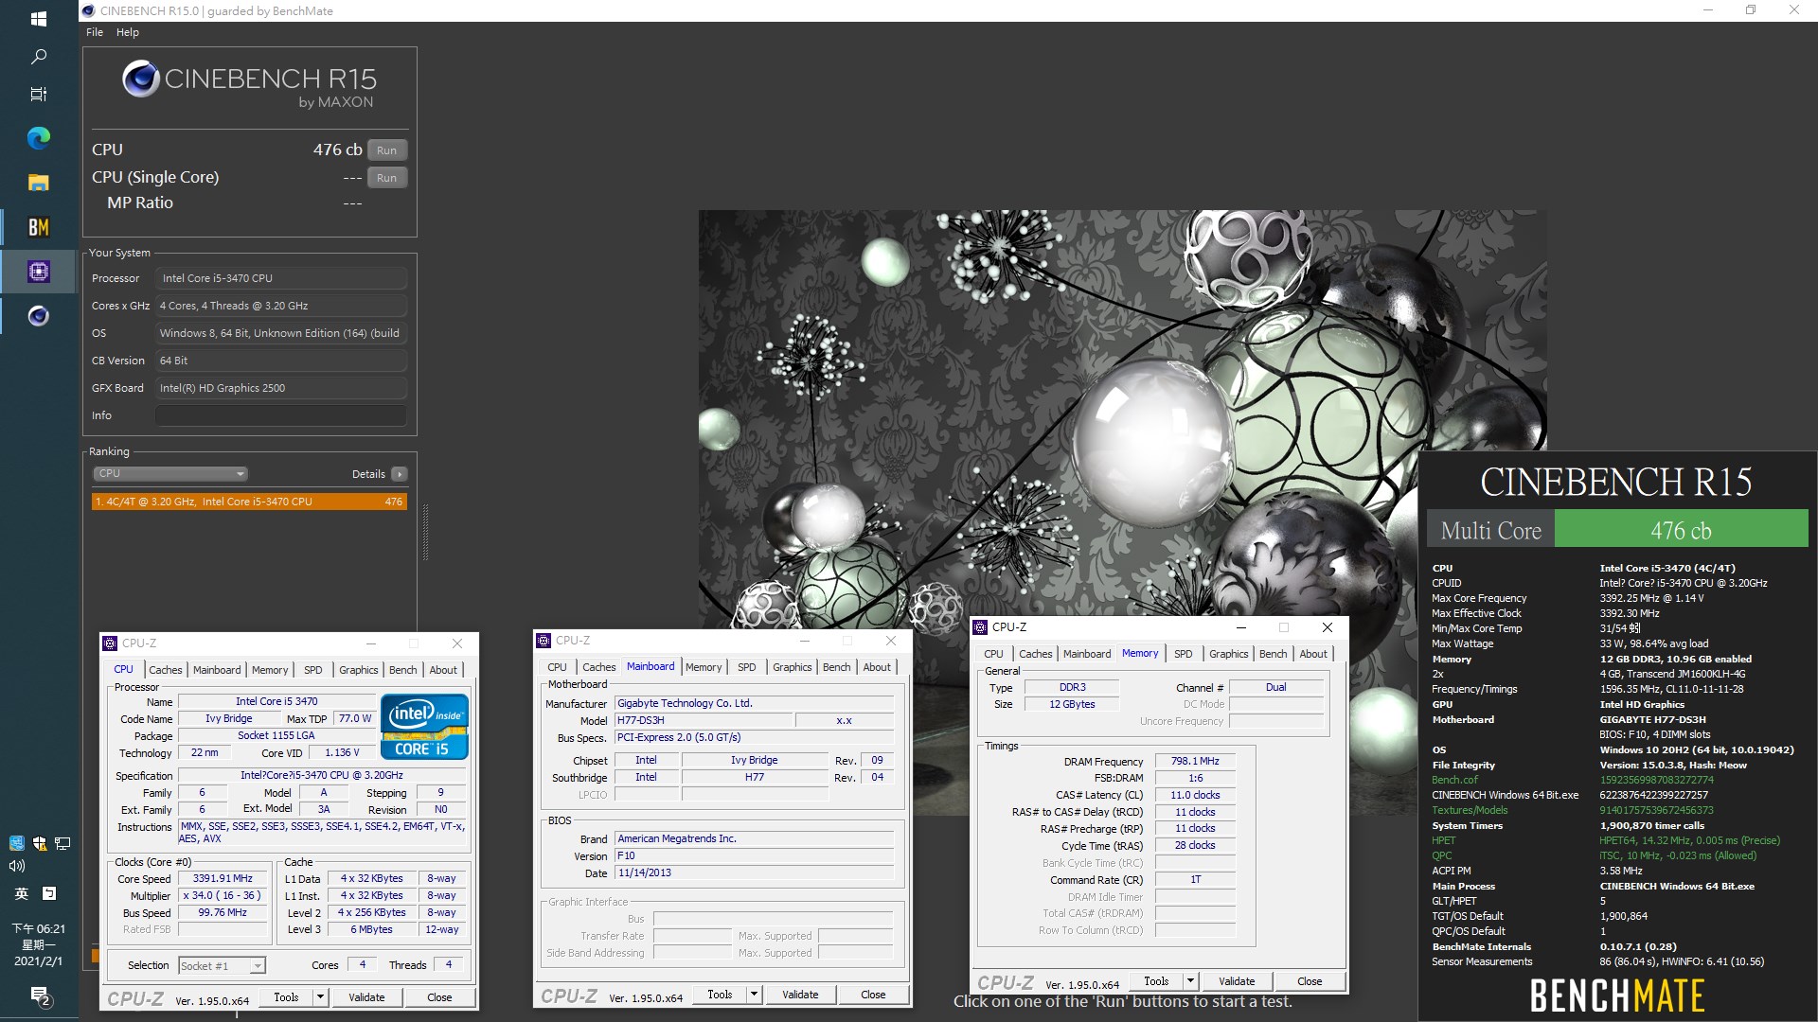Open the File menu
1818x1022 pixels.
[x=95, y=32]
